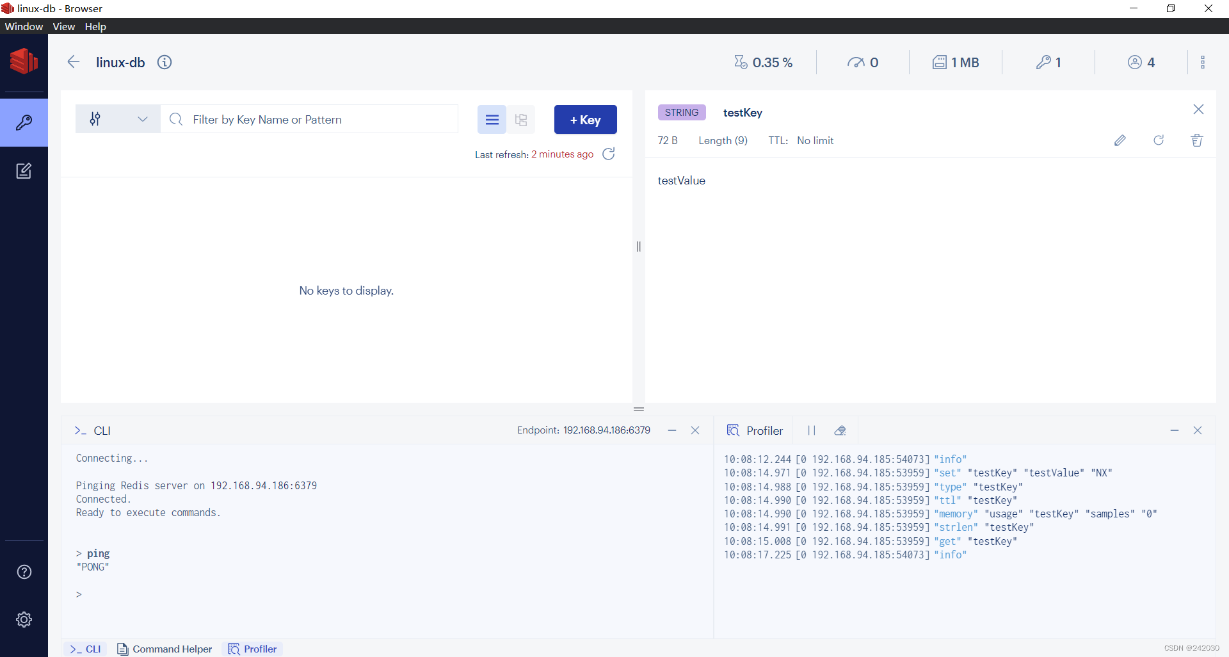This screenshot has width=1229, height=657.
Task: Click the profiler "get" testKey log line
Action: (x=870, y=541)
